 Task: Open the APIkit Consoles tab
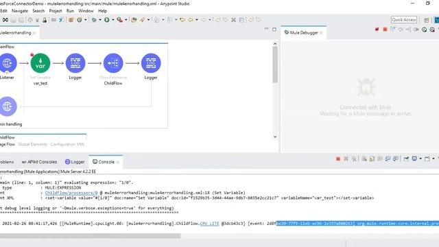(x=40, y=162)
